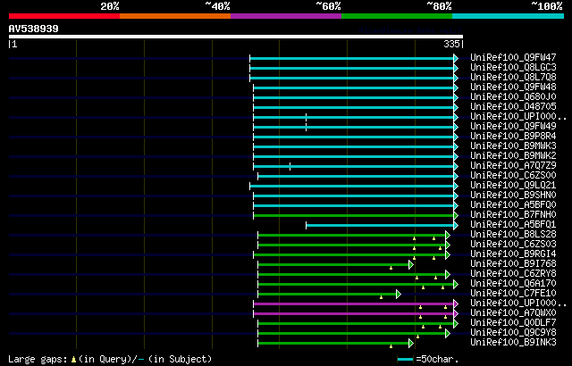Screen dimensions: 572x366
Task: Click the UniRef100_Q0DLF7 label
Action: click(513, 323)
